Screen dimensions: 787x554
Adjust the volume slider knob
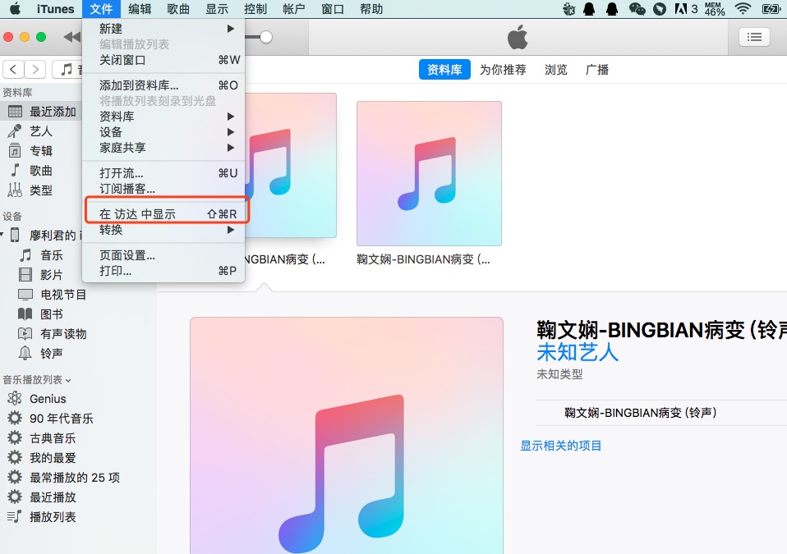point(266,37)
